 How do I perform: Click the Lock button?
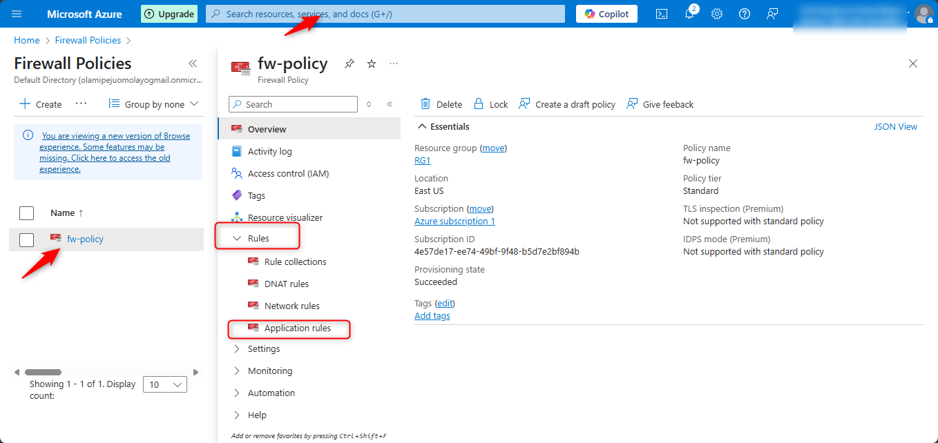pos(490,104)
